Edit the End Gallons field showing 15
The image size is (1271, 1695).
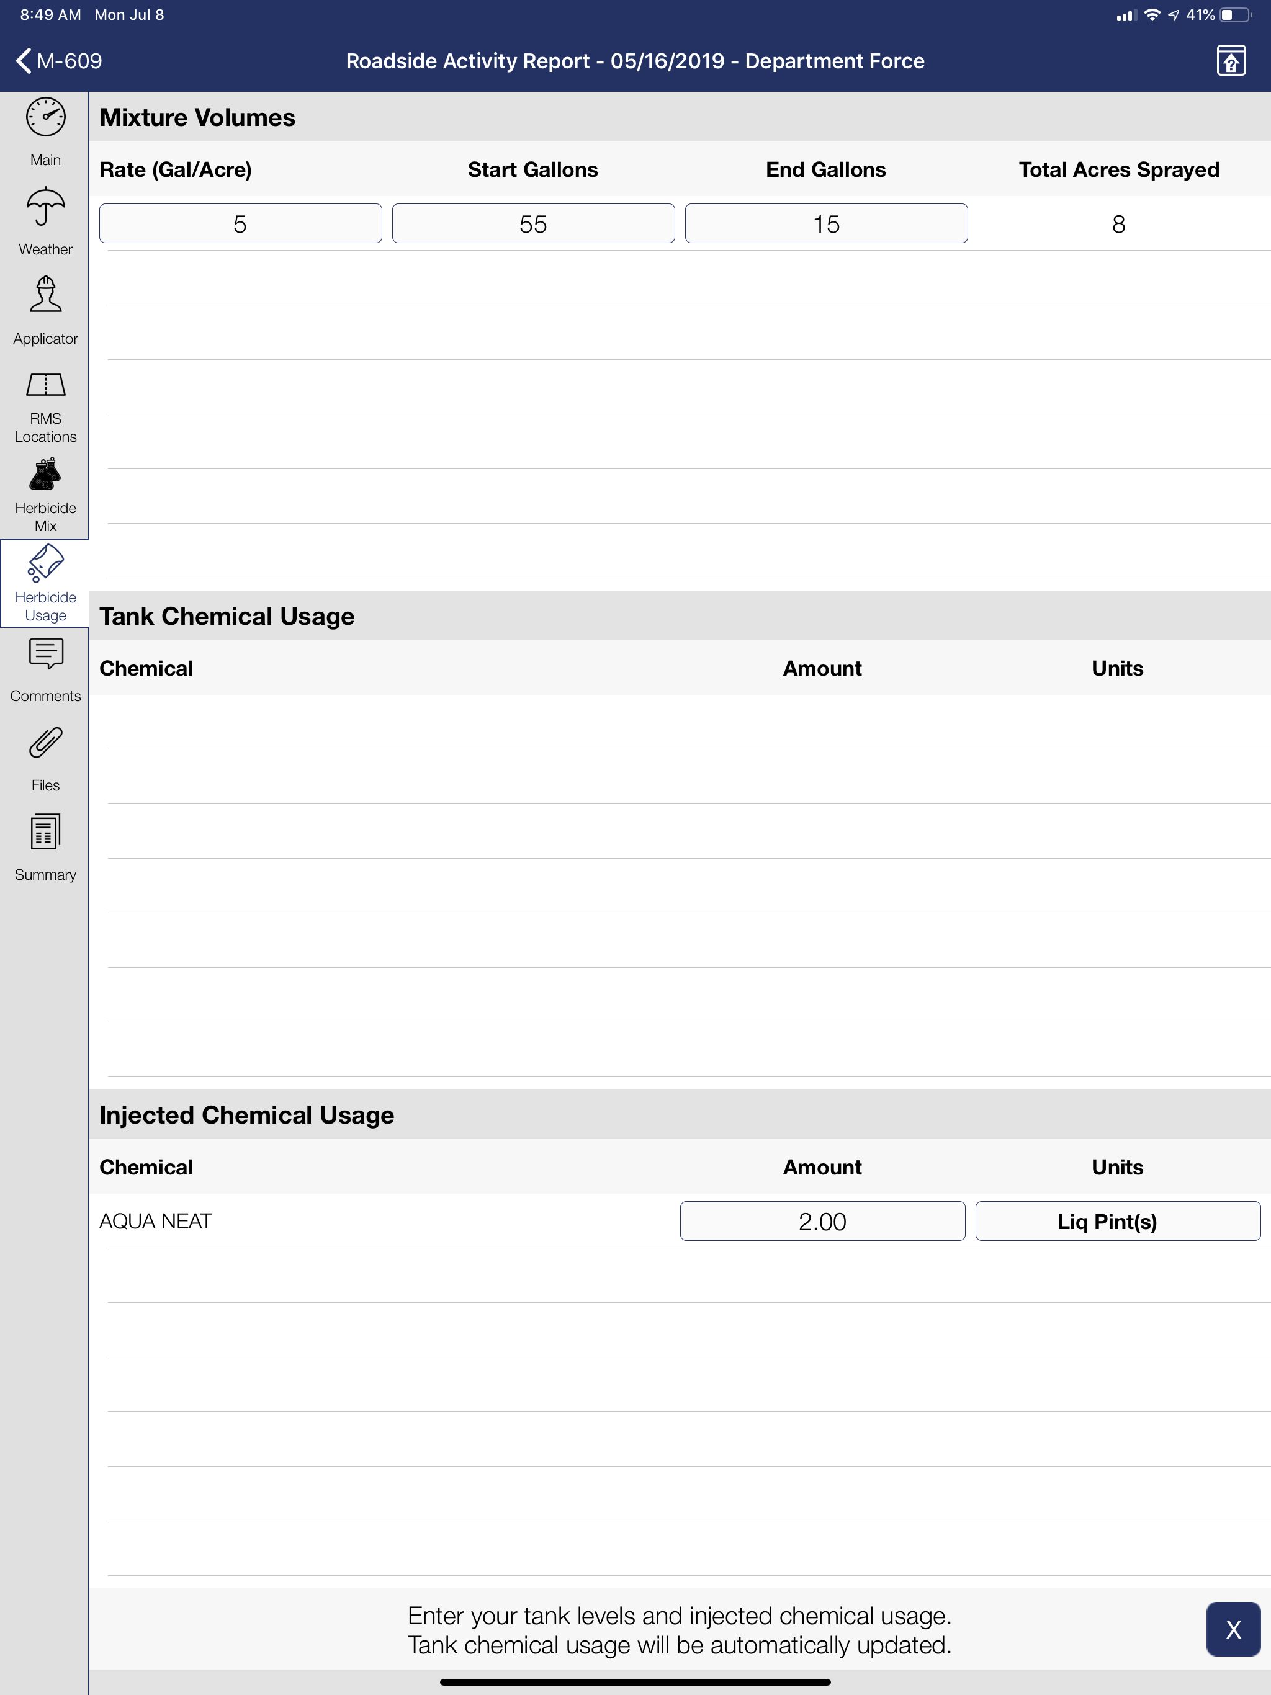(827, 224)
